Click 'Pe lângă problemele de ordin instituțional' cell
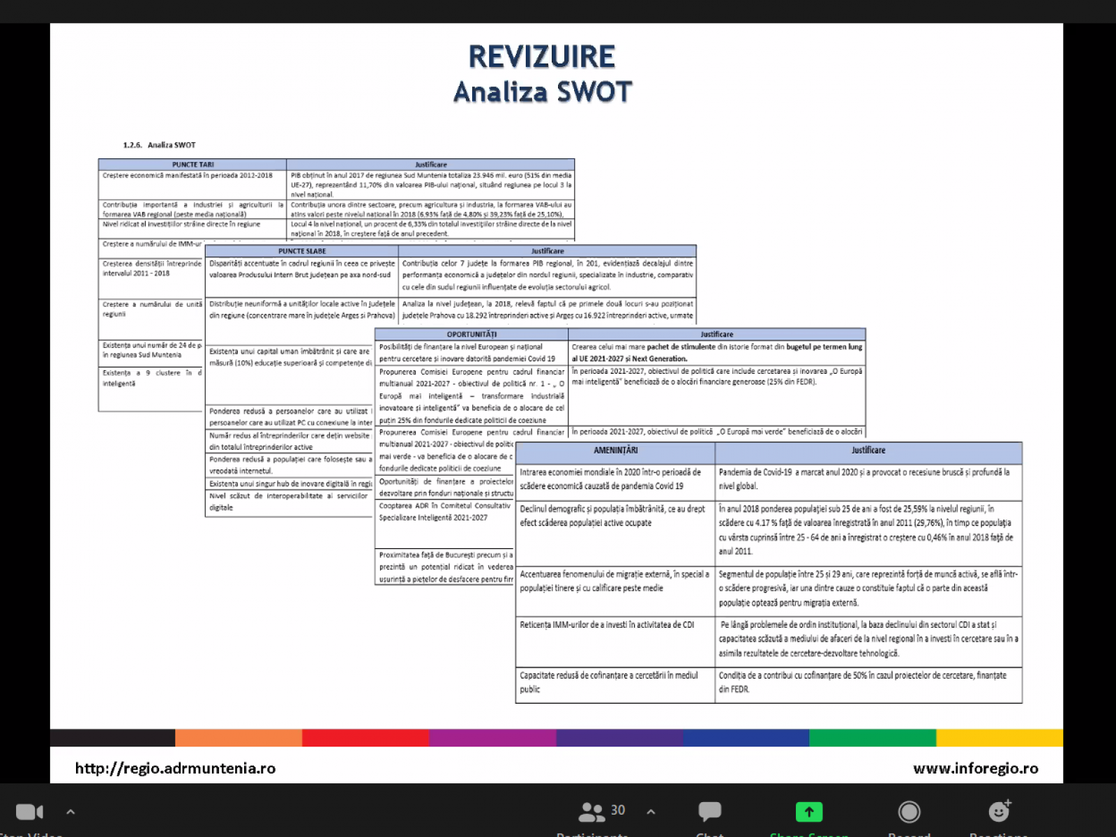Image resolution: width=1116 pixels, height=837 pixels. [x=868, y=642]
